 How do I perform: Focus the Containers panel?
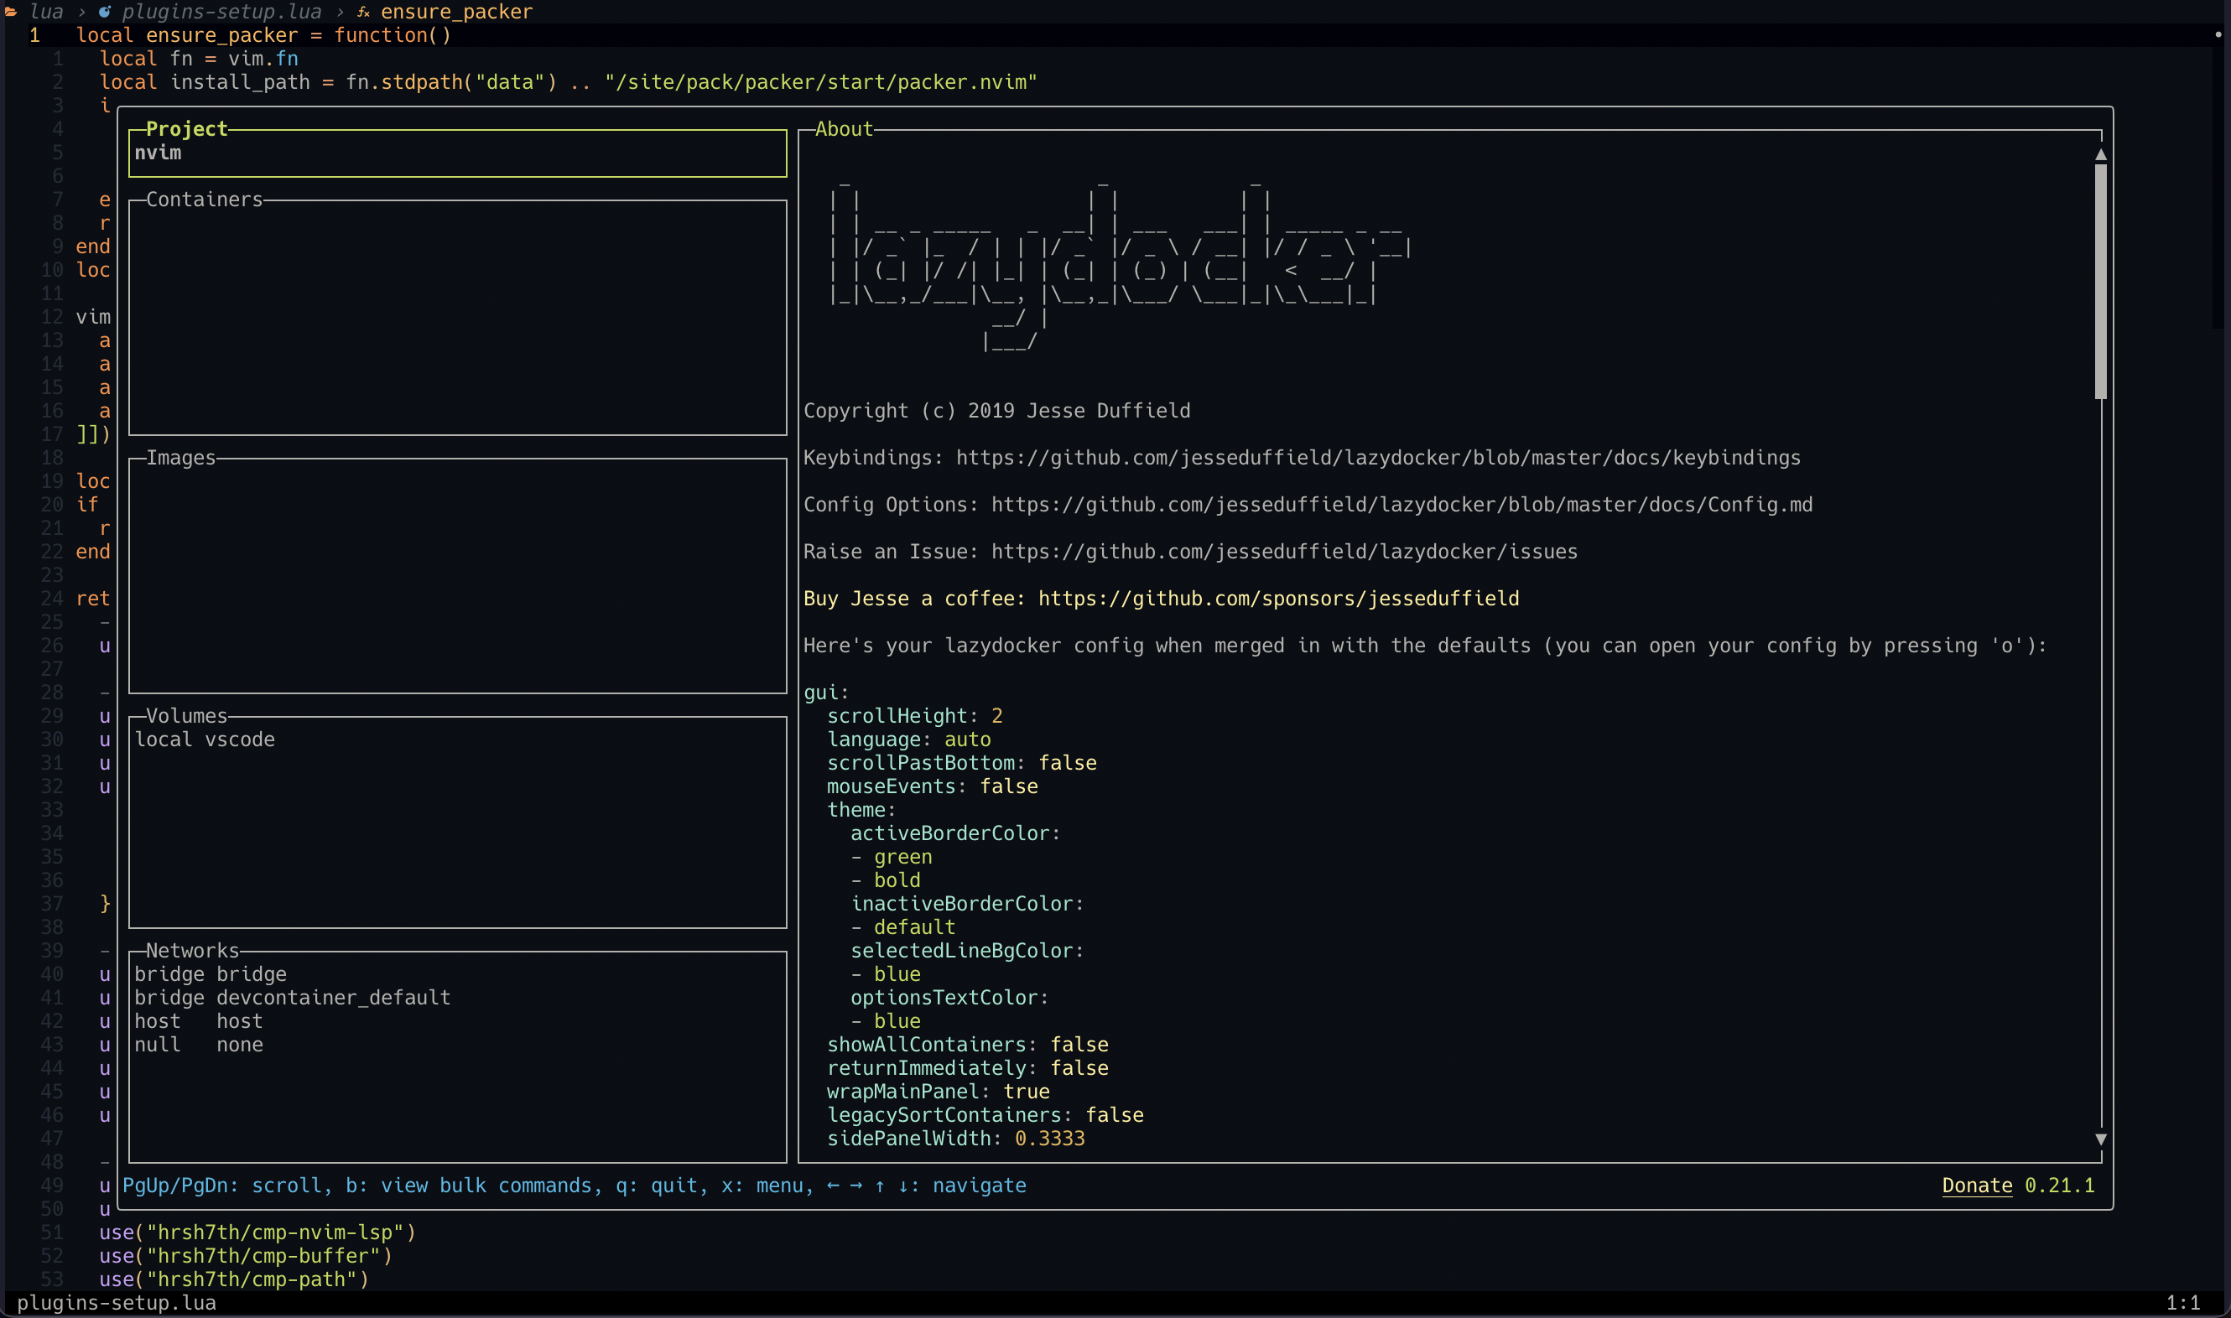point(457,317)
